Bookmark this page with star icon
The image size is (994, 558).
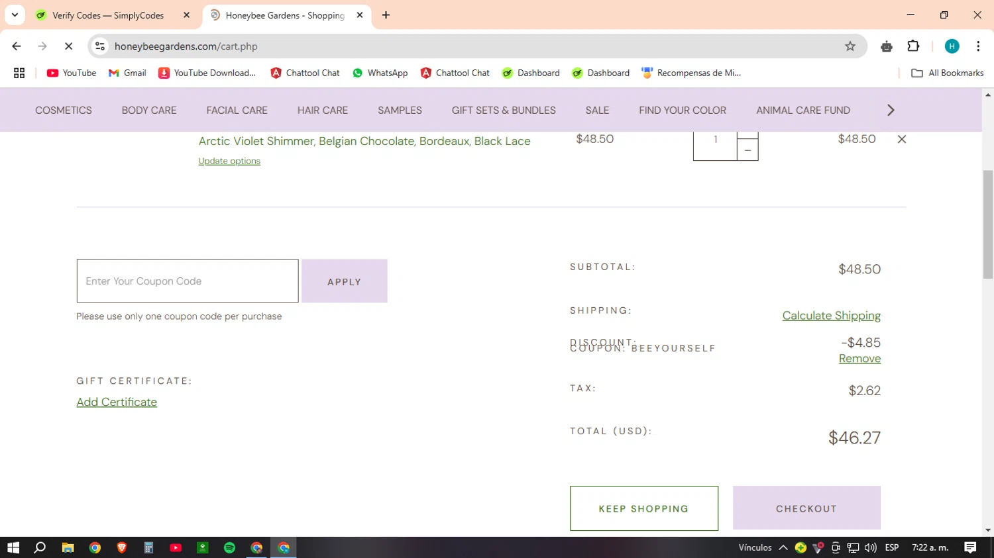pyautogui.click(x=850, y=46)
